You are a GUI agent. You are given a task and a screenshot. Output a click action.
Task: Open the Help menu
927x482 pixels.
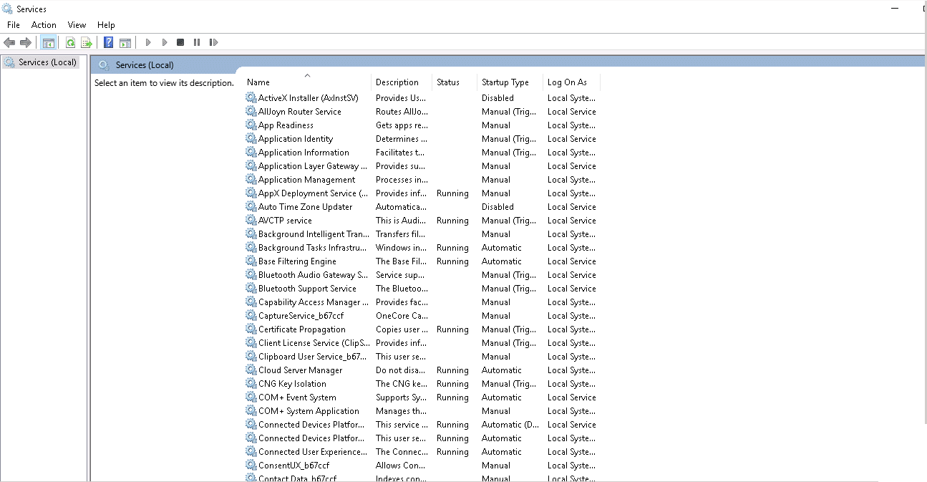106,25
